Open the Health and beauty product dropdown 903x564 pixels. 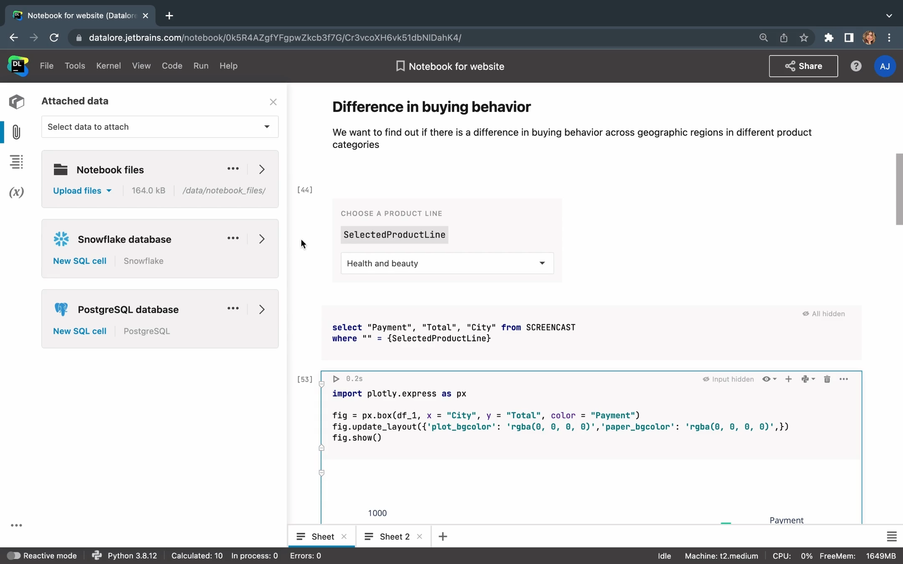point(447,263)
